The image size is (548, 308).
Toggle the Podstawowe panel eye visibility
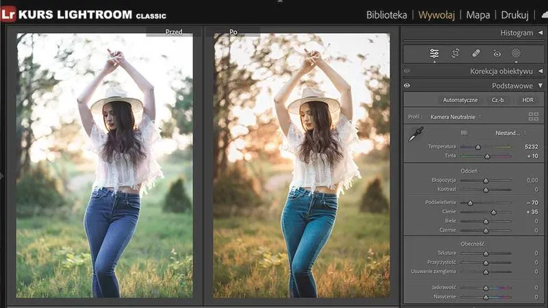pos(407,86)
